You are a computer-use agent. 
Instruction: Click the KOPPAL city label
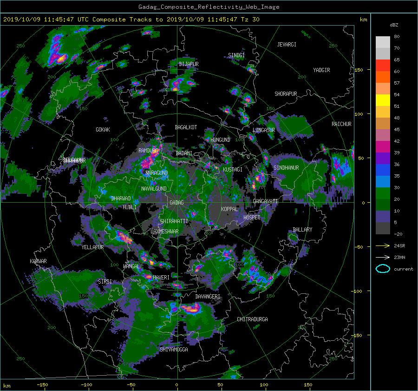[x=229, y=209]
